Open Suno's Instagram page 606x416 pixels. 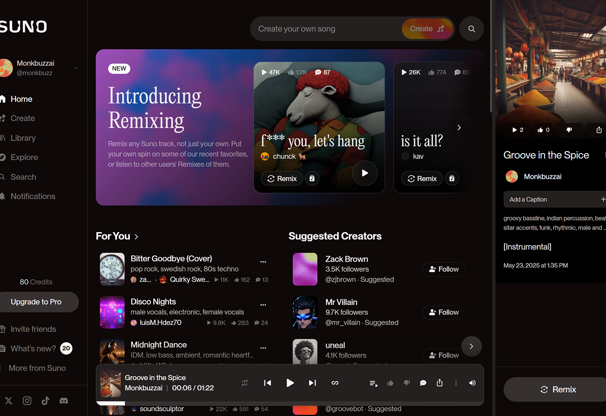tap(27, 401)
